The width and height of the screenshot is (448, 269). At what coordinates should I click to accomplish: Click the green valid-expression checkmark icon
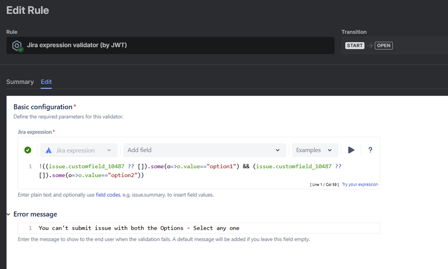pos(28,150)
